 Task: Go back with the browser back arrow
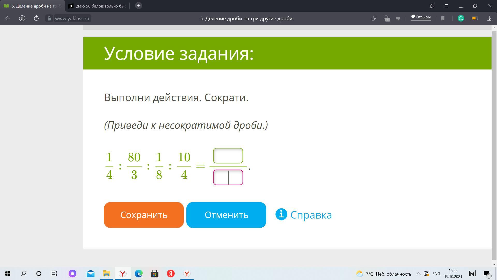tap(8, 18)
